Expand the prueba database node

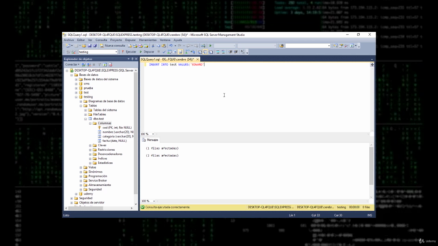coord(76,88)
